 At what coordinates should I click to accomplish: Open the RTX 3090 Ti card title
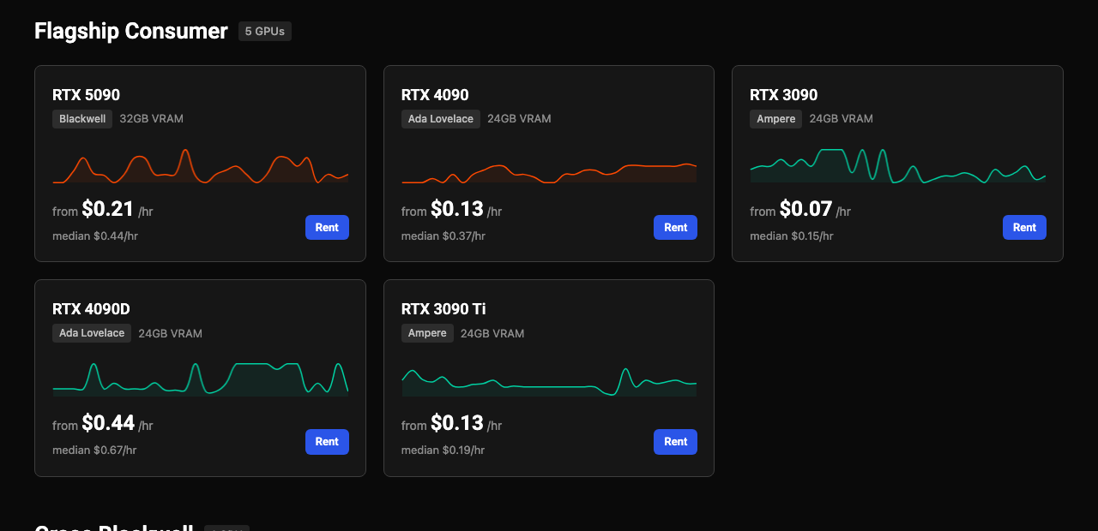click(x=443, y=309)
